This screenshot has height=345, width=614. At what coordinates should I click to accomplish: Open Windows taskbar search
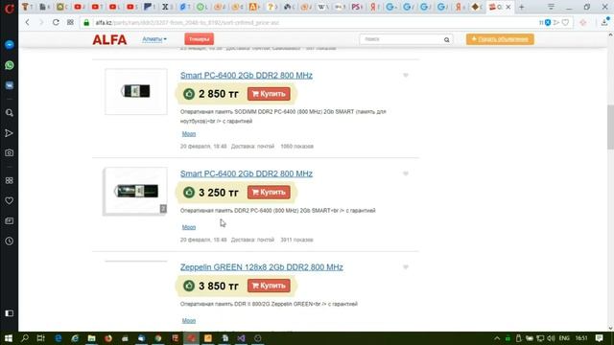coord(25,338)
